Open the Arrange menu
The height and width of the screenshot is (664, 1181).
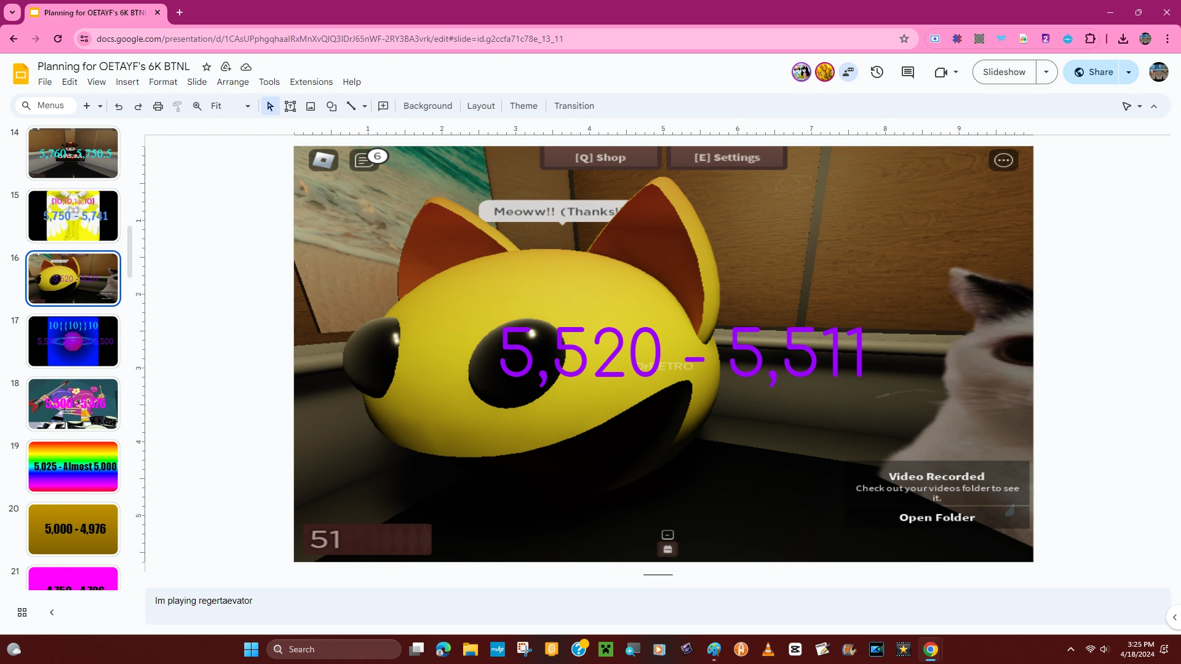pos(233,82)
